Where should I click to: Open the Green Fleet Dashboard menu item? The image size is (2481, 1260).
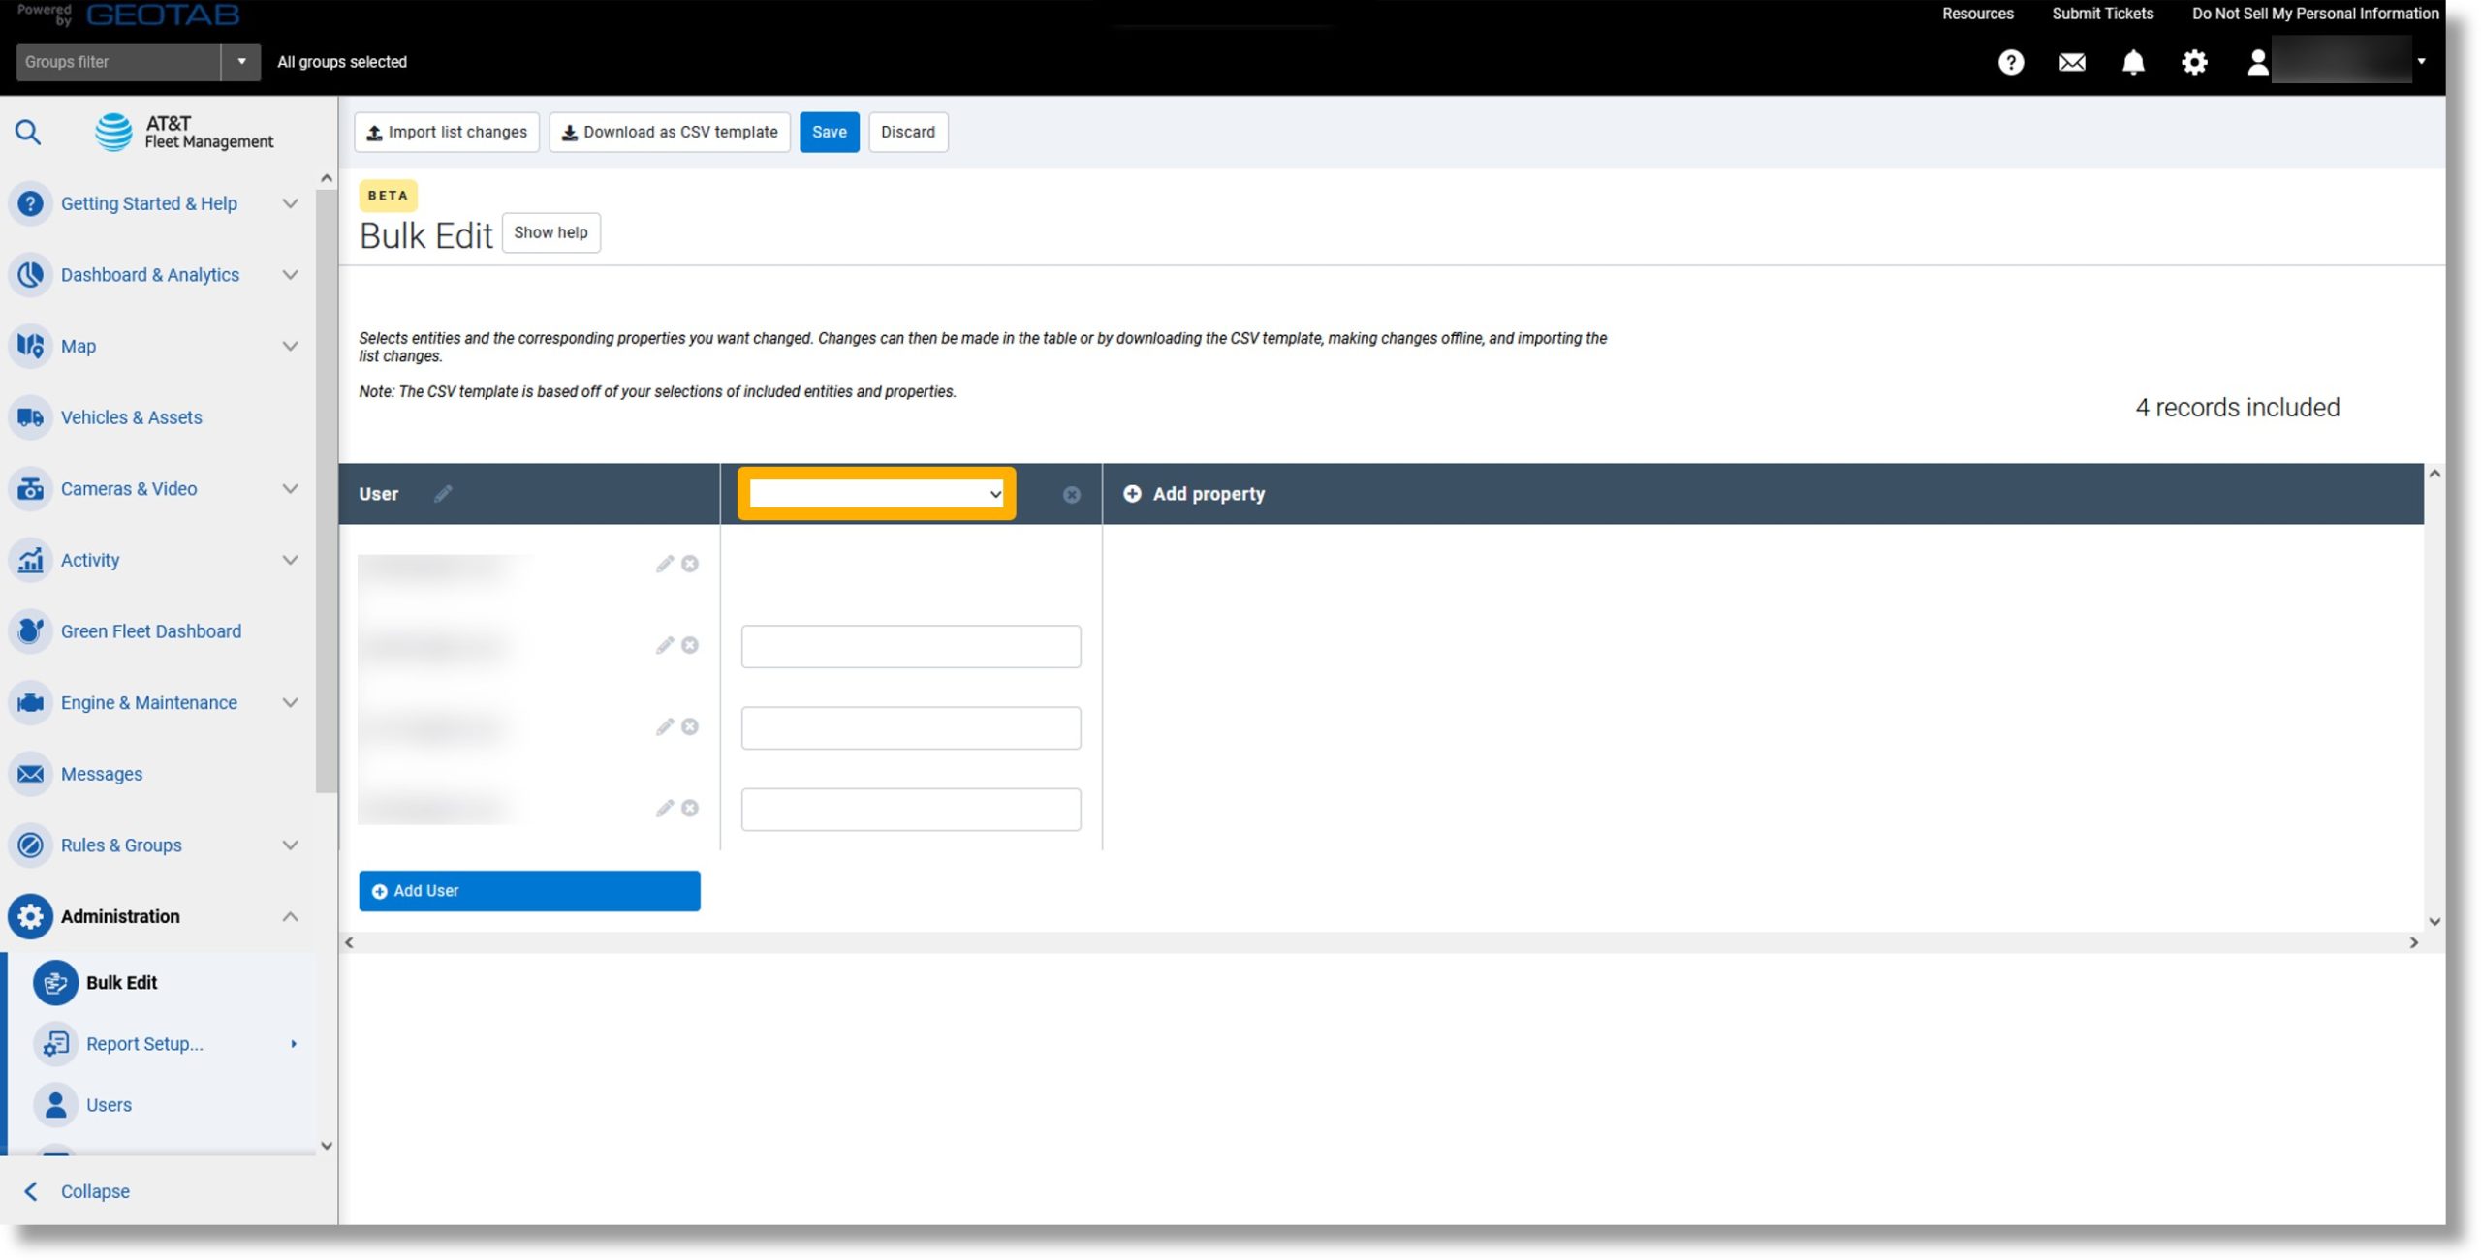tap(151, 631)
